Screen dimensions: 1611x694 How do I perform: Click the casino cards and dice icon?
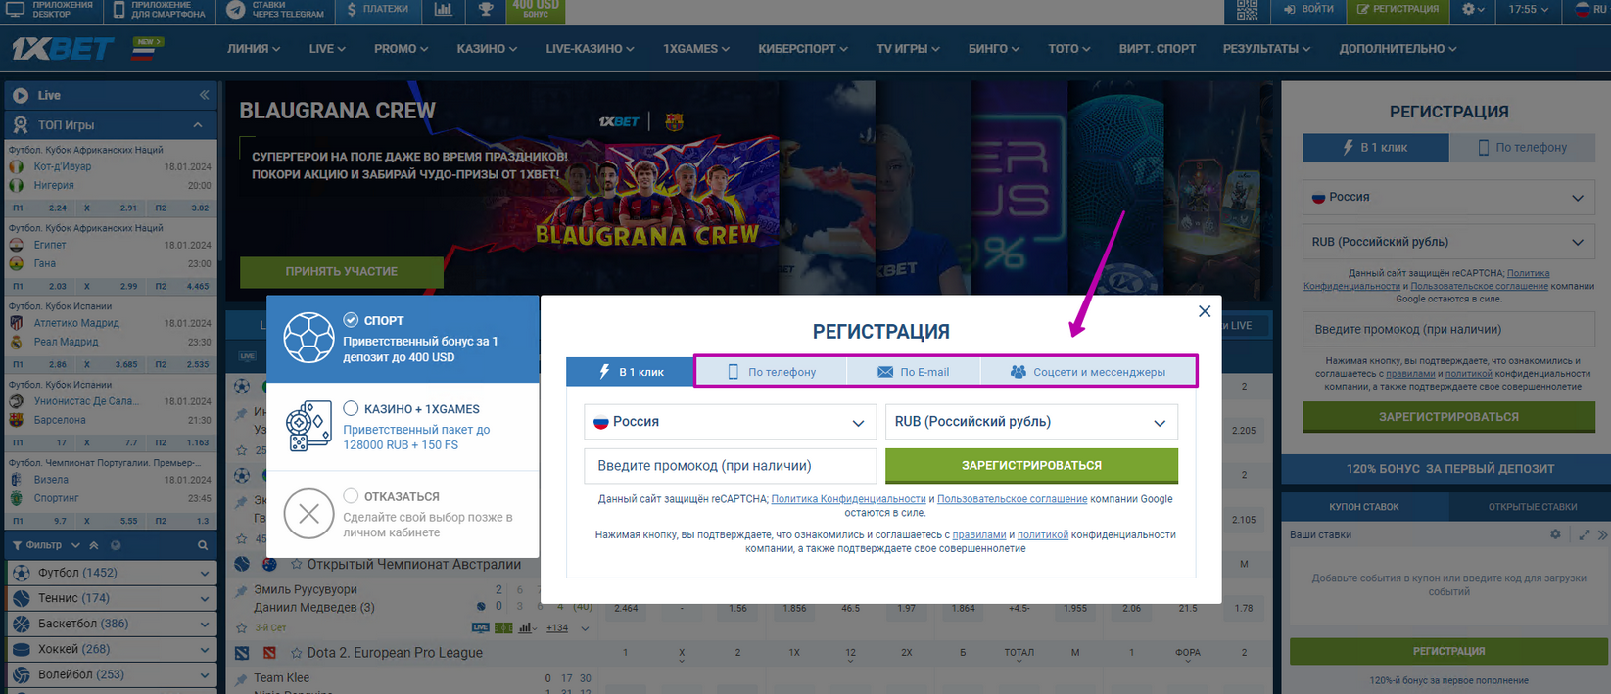pyautogui.click(x=308, y=427)
